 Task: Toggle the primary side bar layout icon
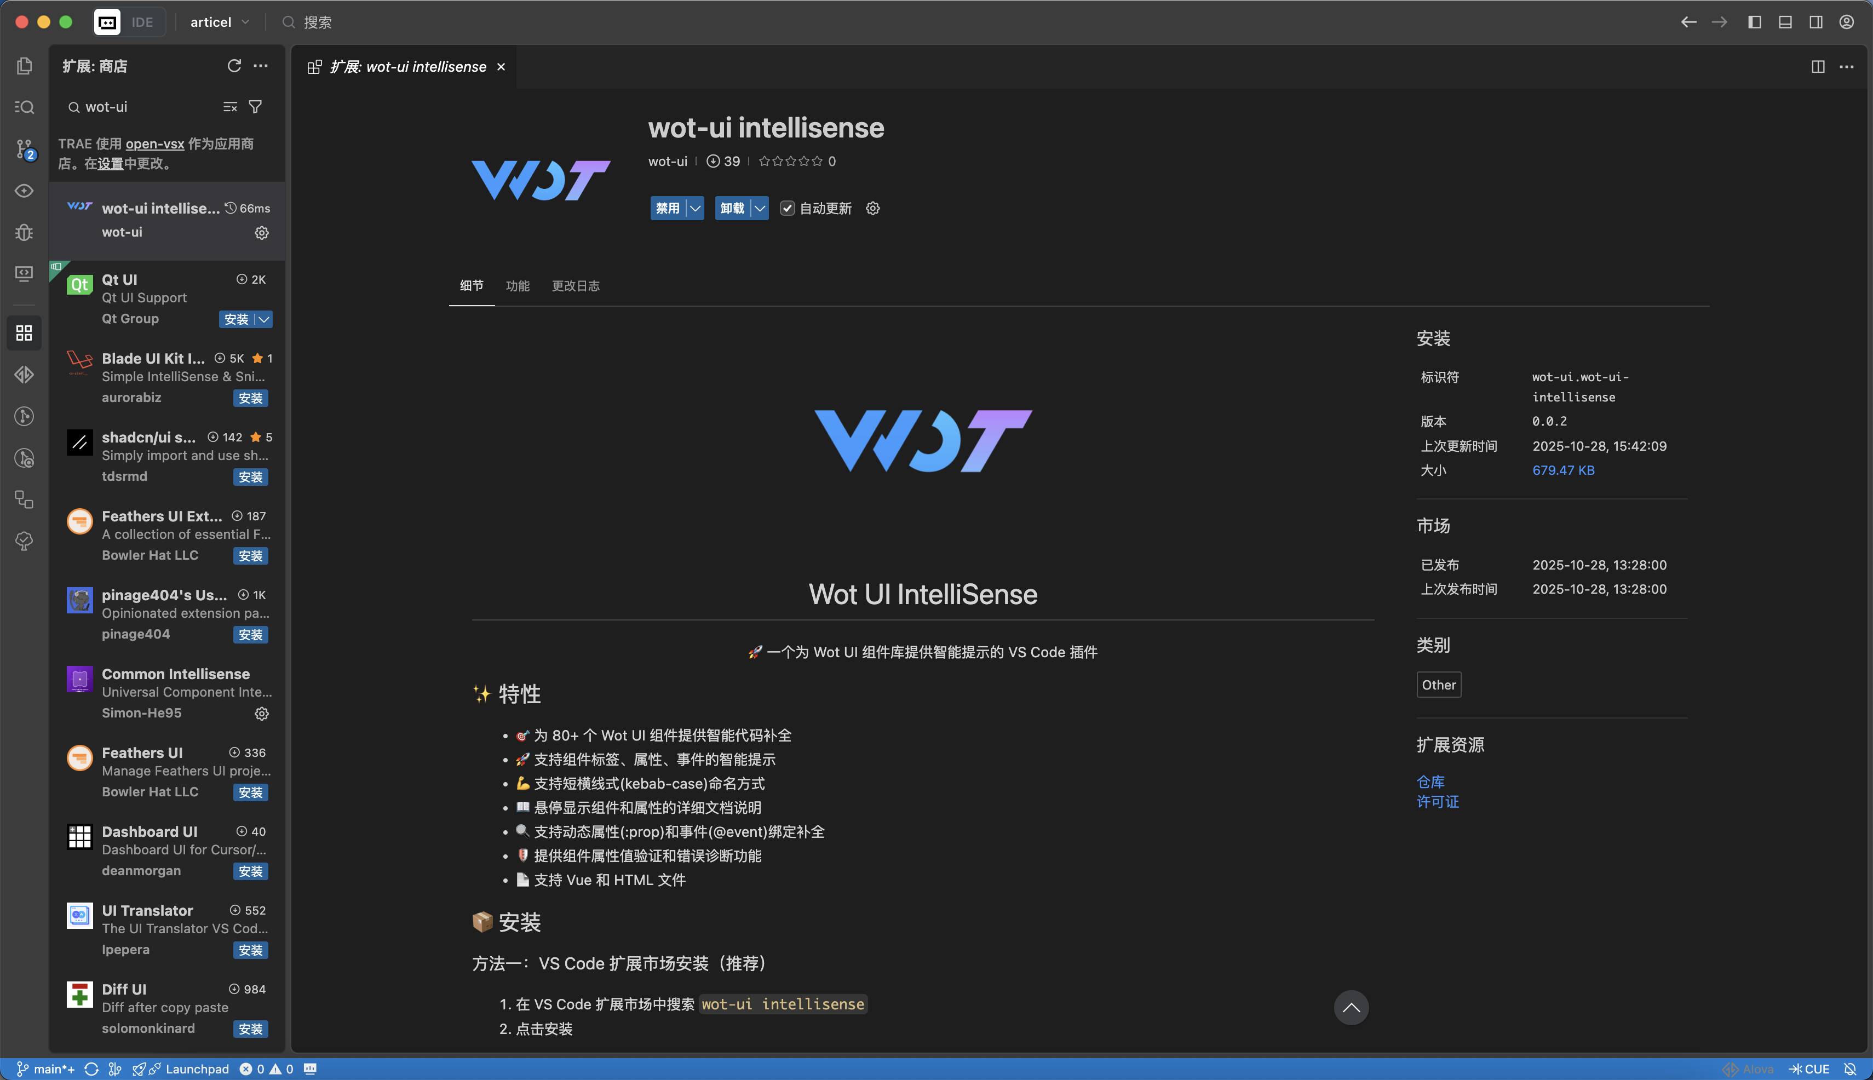[x=1754, y=22]
